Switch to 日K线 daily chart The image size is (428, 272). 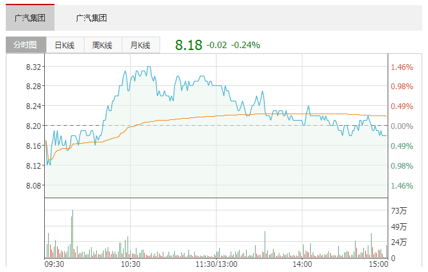click(x=65, y=45)
